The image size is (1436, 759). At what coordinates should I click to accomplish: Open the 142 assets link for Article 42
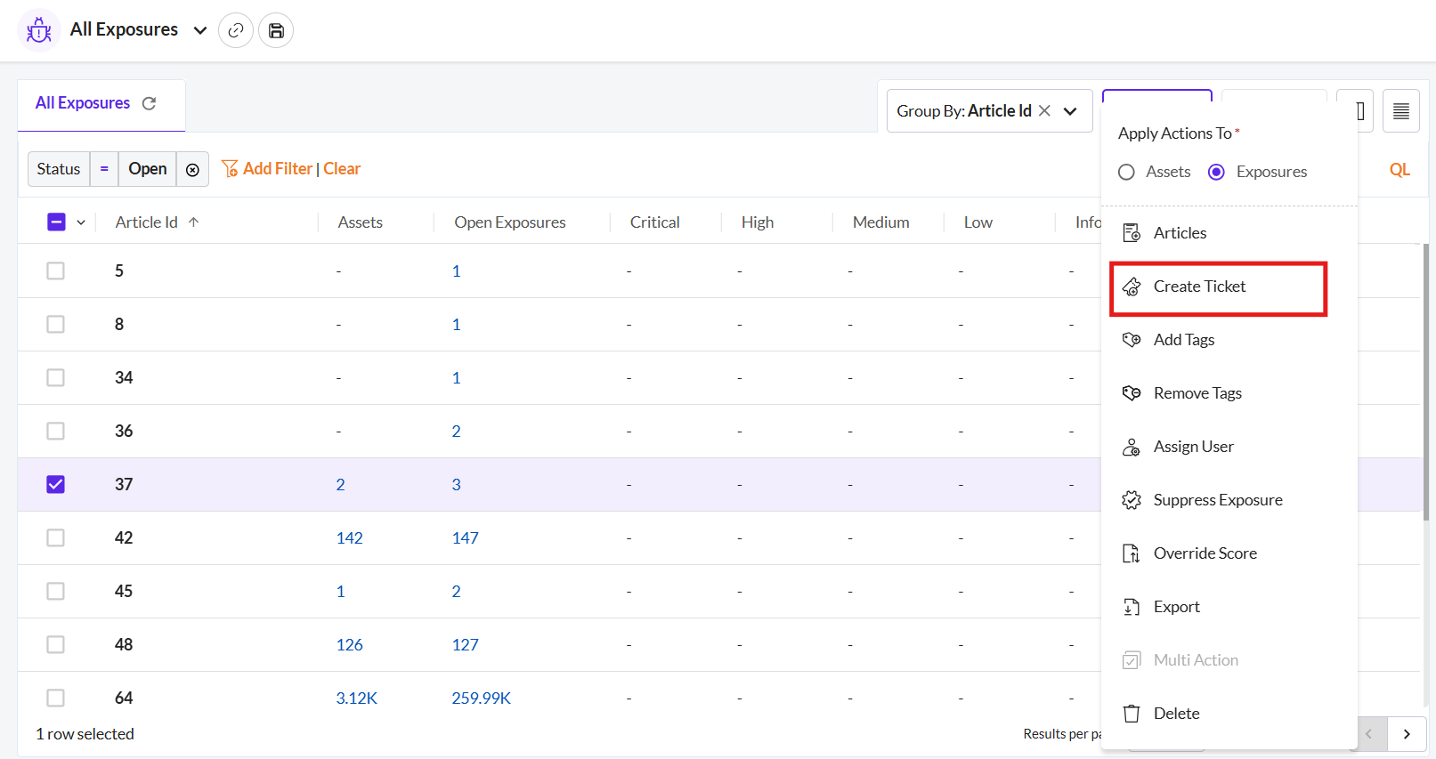350,537
